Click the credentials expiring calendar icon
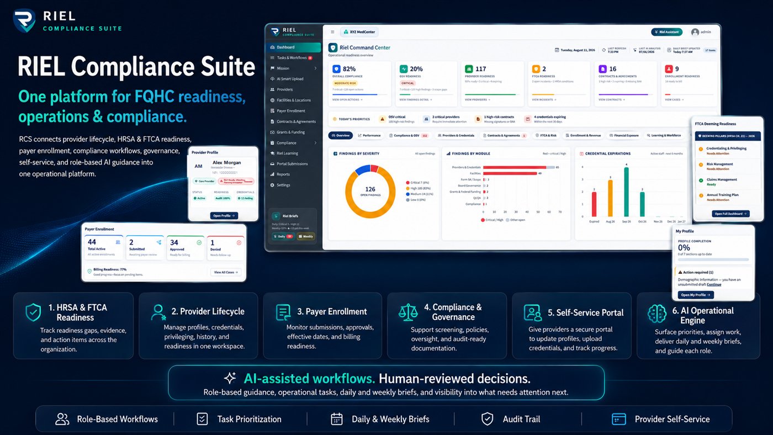 point(528,119)
